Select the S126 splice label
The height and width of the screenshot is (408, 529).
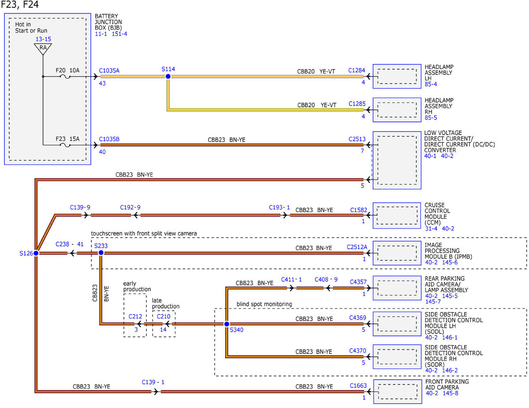[26, 254]
